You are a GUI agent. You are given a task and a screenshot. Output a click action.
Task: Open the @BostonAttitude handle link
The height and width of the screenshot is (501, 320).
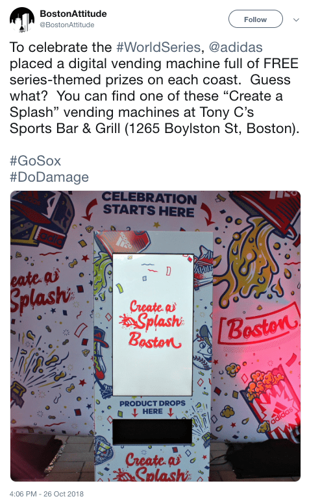[67, 25]
